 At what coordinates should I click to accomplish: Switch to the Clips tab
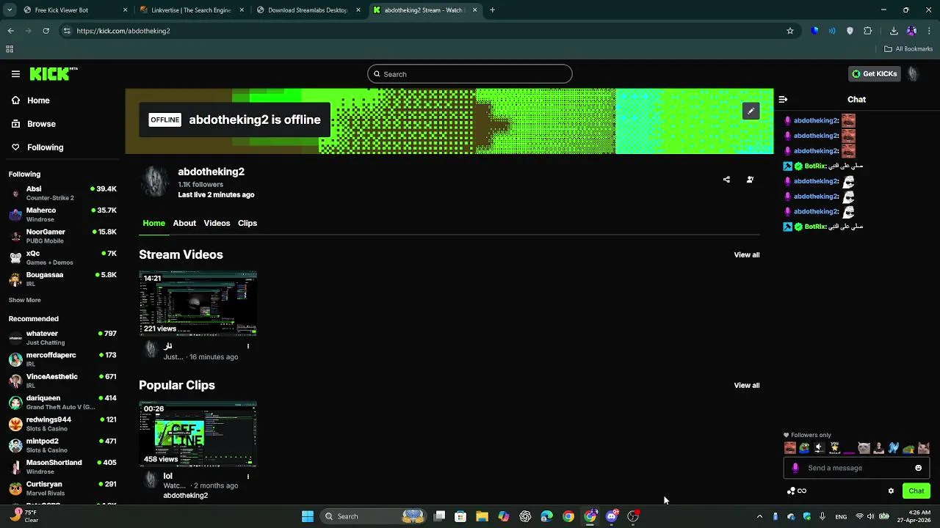coord(247,223)
